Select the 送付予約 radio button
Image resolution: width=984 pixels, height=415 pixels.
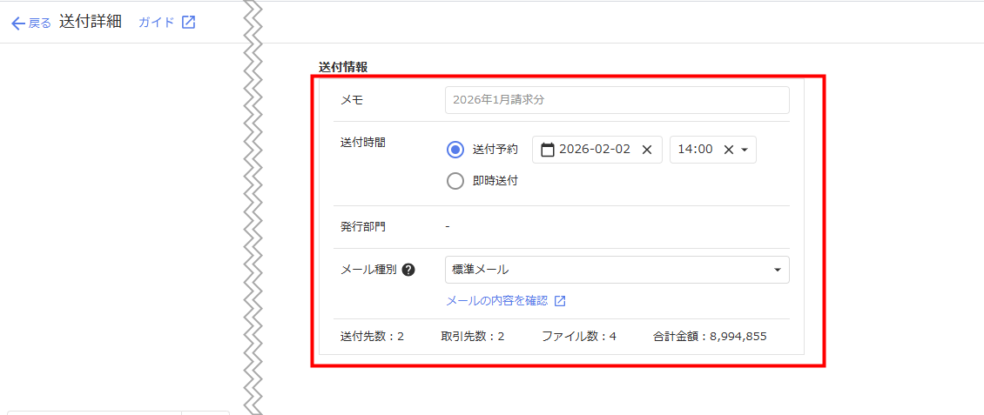click(455, 150)
